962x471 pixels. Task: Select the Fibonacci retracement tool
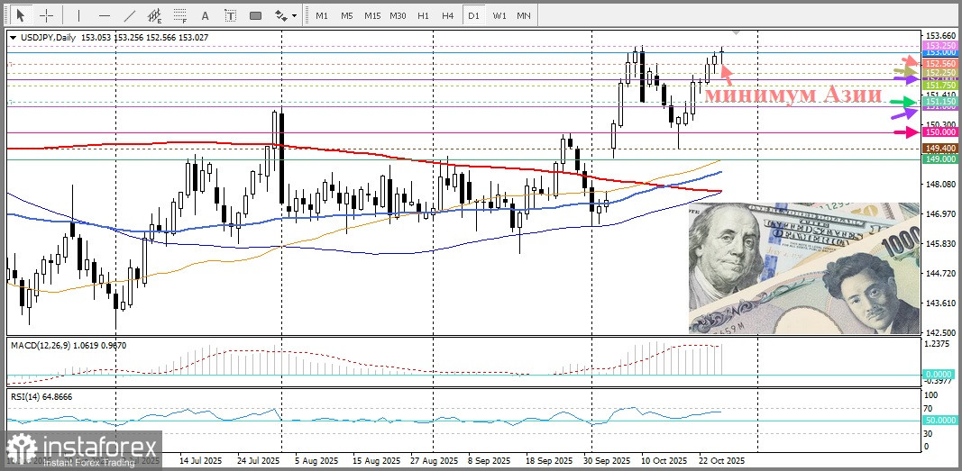[180, 15]
